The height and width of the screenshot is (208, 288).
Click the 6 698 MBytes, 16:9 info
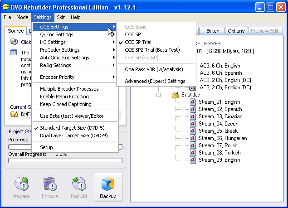[230, 51]
